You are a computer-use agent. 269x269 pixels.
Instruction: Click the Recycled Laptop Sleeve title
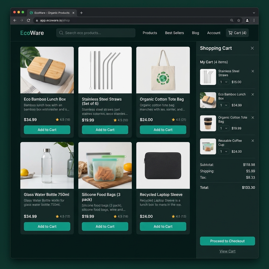point(161,195)
